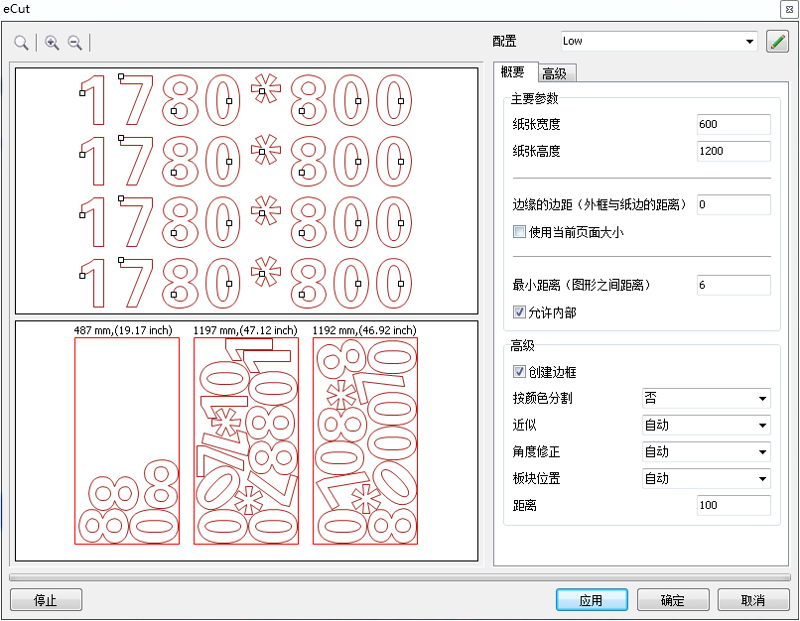Close the eCut dialog
Image resolution: width=800 pixels, height=621 pixels.
(789, 9)
